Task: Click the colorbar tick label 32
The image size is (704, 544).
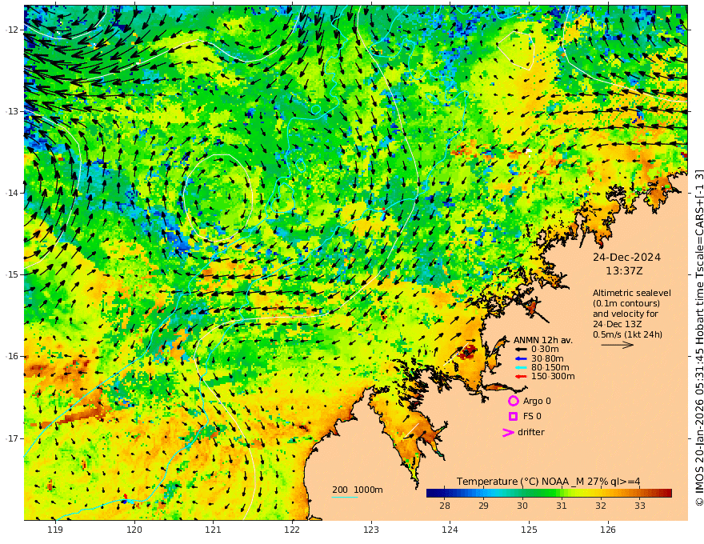Action: pos(601,506)
